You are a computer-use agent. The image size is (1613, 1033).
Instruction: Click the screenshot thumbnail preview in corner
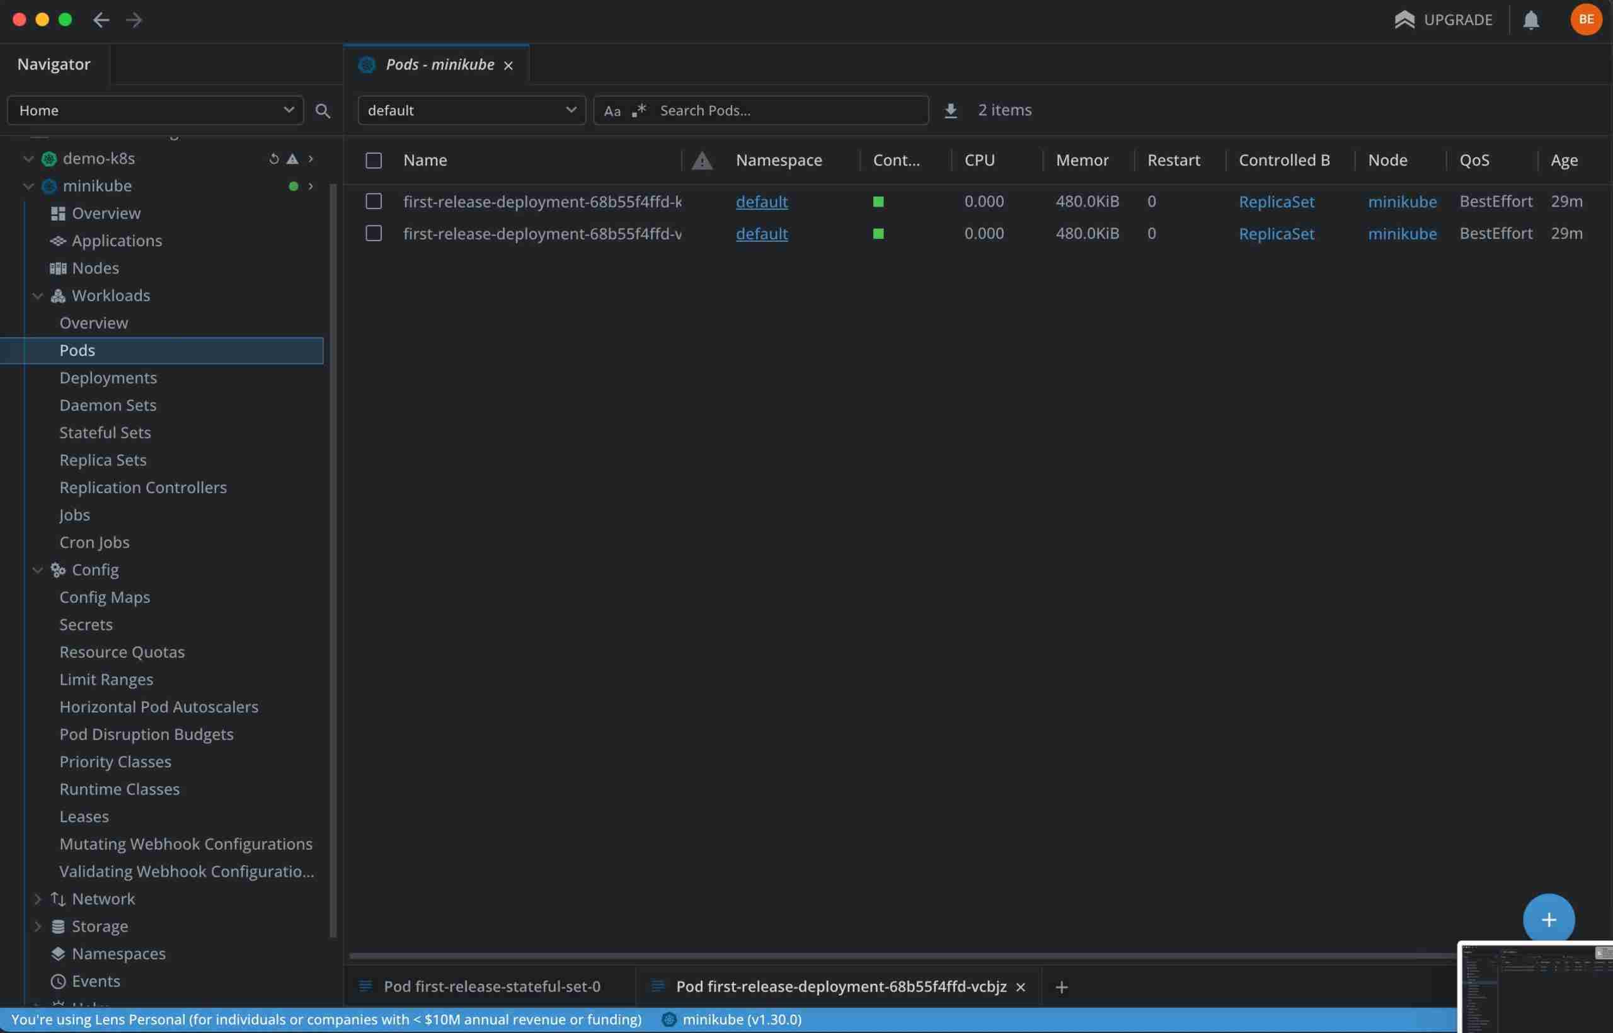[1536, 988]
